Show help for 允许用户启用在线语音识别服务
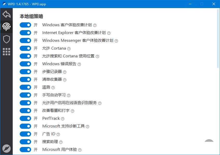The image size is (220, 155). click(x=100, y=103)
